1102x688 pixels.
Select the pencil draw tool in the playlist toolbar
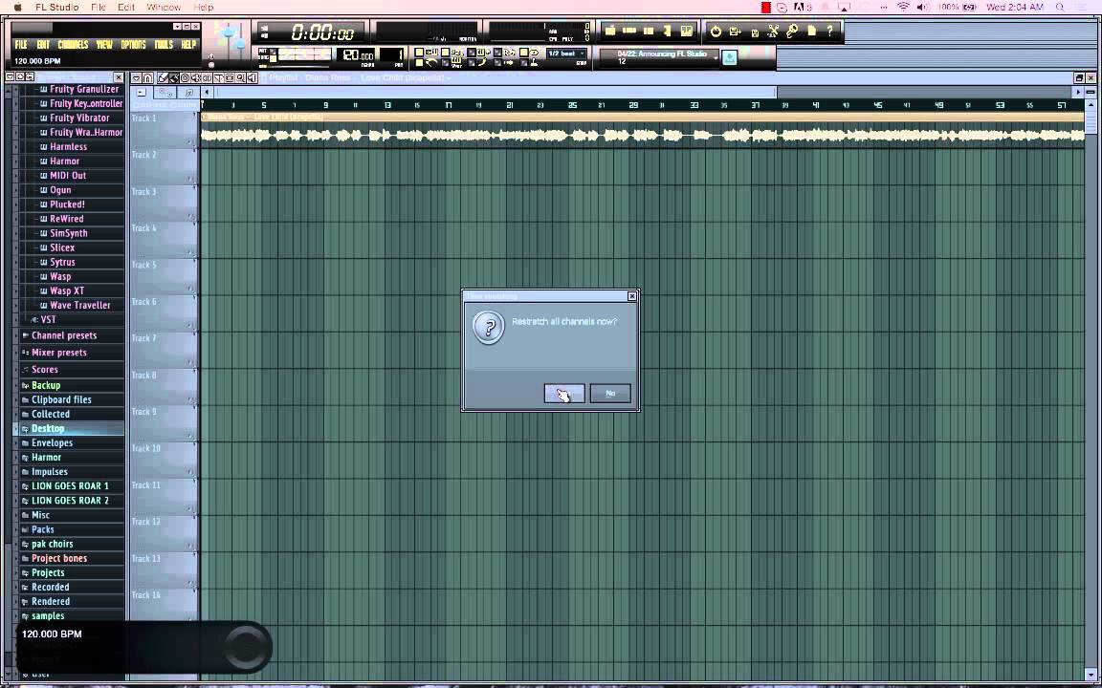point(163,78)
